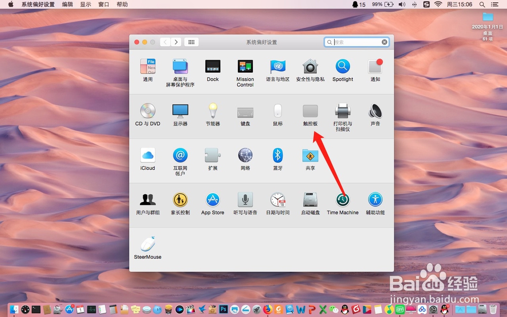Open CD 与 DVD preferences
This screenshot has width=507, height=317.
click(x=148, y=115)
